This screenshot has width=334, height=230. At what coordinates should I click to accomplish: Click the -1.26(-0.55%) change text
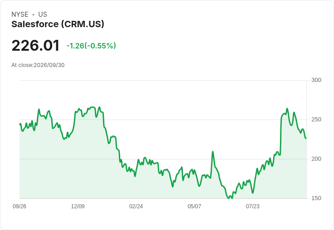(91, 46)
